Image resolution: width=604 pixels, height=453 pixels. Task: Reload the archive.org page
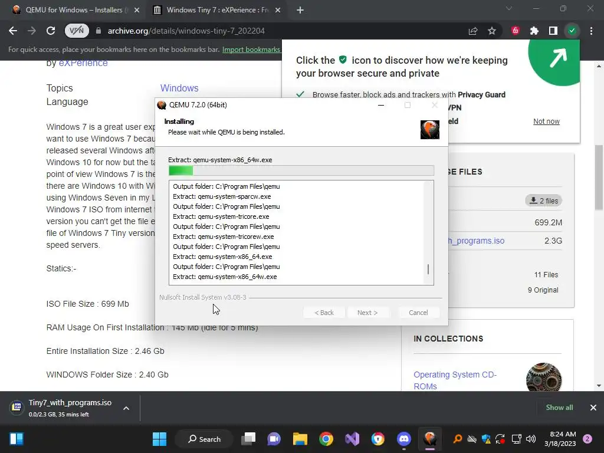[51, 31]
